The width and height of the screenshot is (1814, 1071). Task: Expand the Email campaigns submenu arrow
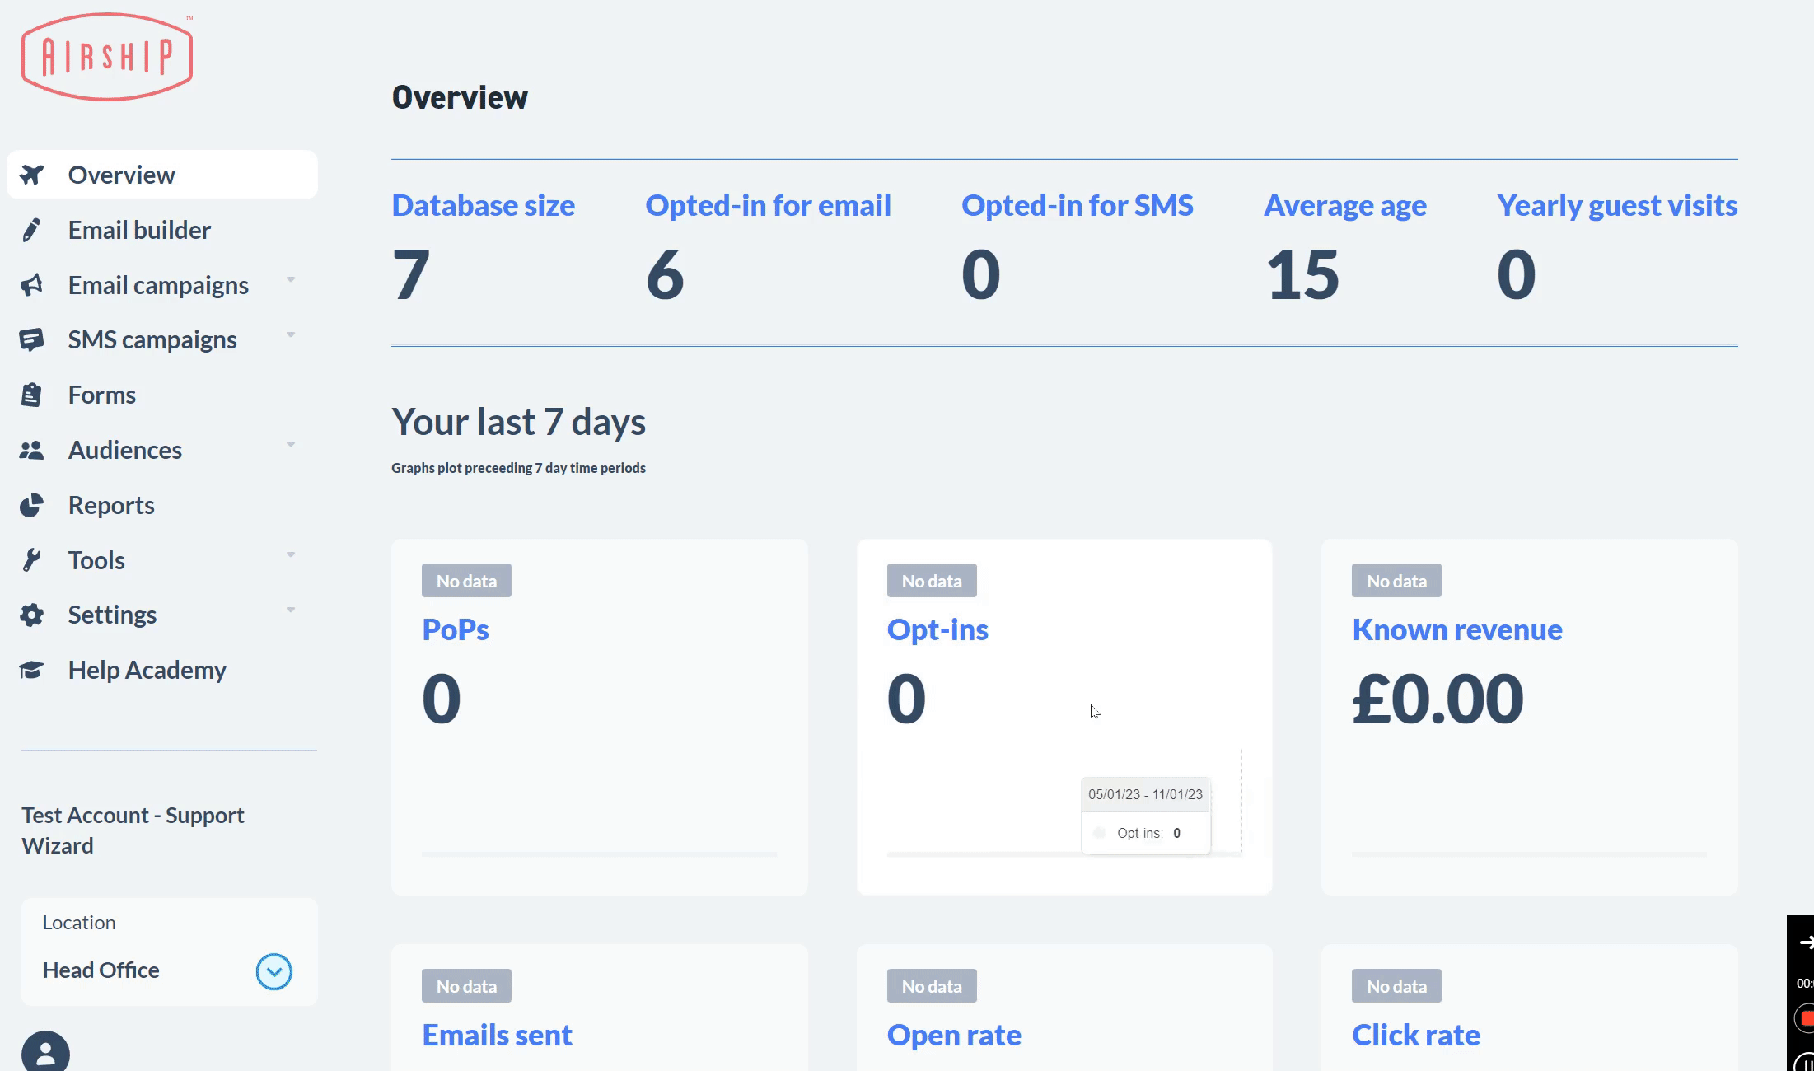click(x=291, y=280)
